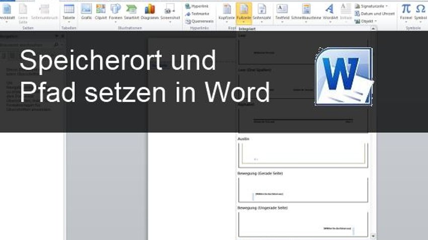Insert a SmartArt graphic
The image size is (428, 240).
[x=131, y=12]
